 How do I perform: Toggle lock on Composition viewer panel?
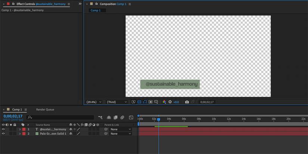tap(96, 4)
